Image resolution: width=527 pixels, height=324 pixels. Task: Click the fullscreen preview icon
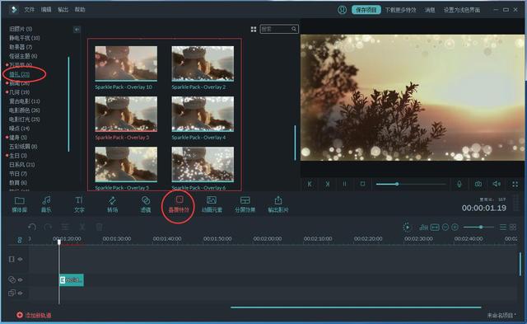click(x=515, y=184)
